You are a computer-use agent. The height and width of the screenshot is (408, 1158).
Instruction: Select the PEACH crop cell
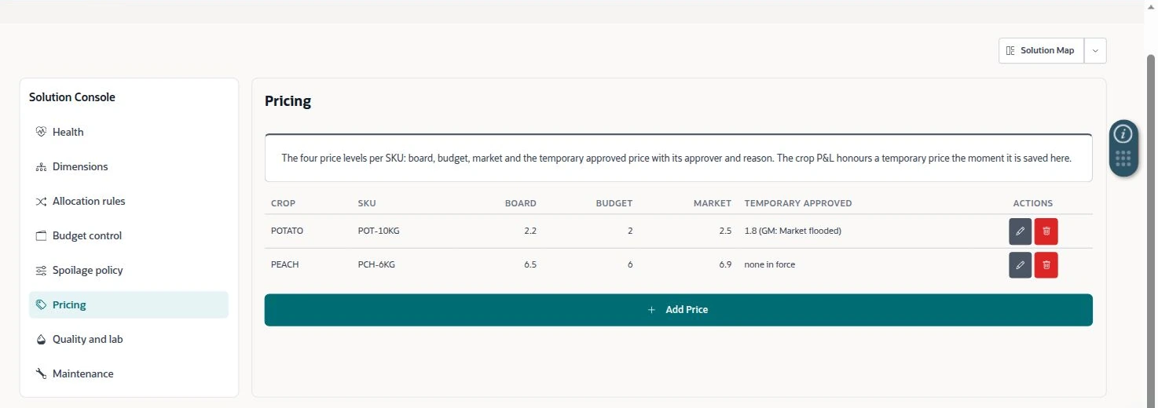(x=284, y=265)
